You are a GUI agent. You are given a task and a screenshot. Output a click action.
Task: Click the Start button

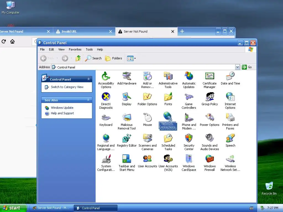(x=13, y=208)
